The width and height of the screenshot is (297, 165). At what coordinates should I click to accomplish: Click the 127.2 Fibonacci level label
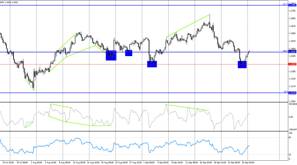pos(285,4)
